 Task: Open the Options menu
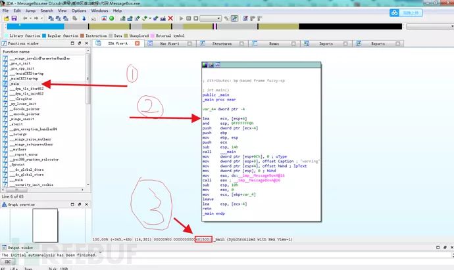click(x=79, y=11)
